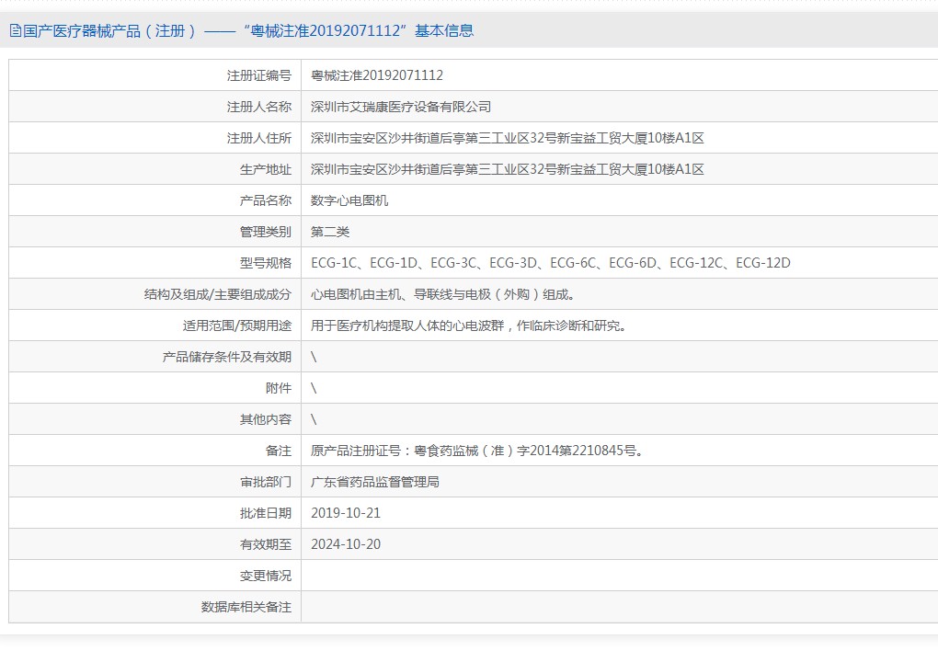Click the 数据库相关备注 row label
Image resolution: width=938 pixels, height=651 pixels.
coord(246,607)
